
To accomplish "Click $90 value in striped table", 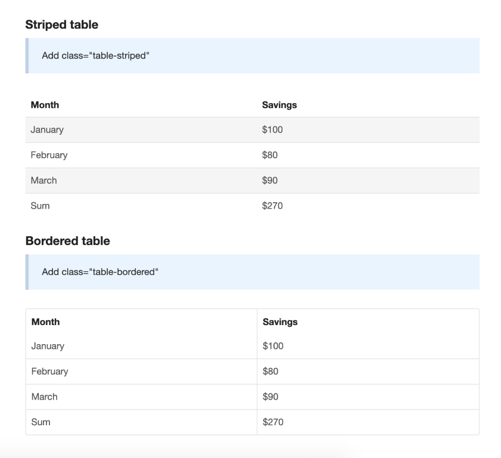I will [x=270, y=181].
